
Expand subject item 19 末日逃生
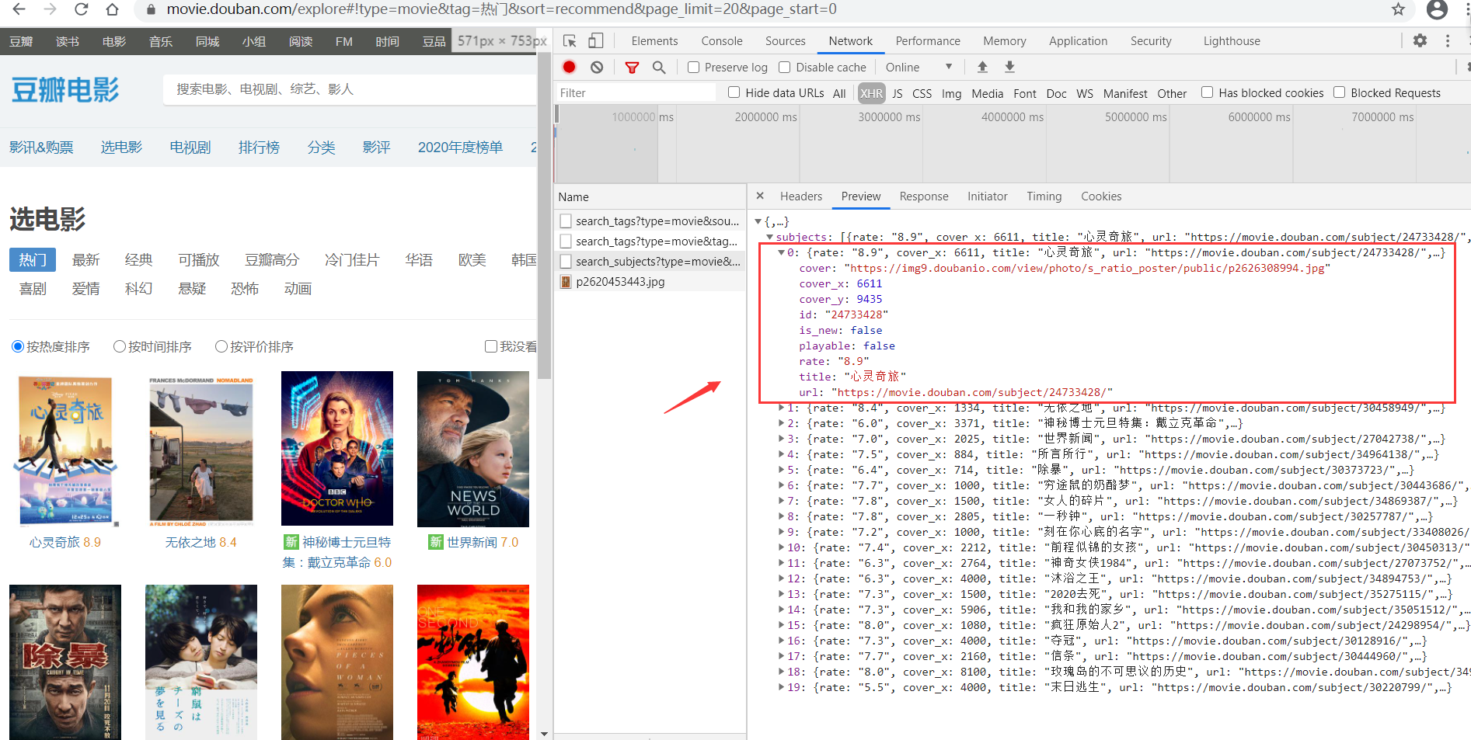tap(782, 687)
